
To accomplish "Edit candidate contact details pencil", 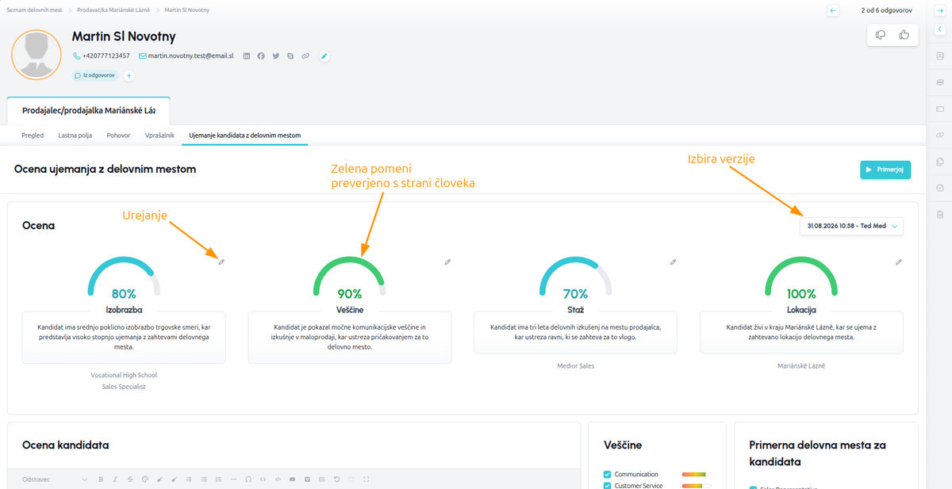I will point(324,56).
